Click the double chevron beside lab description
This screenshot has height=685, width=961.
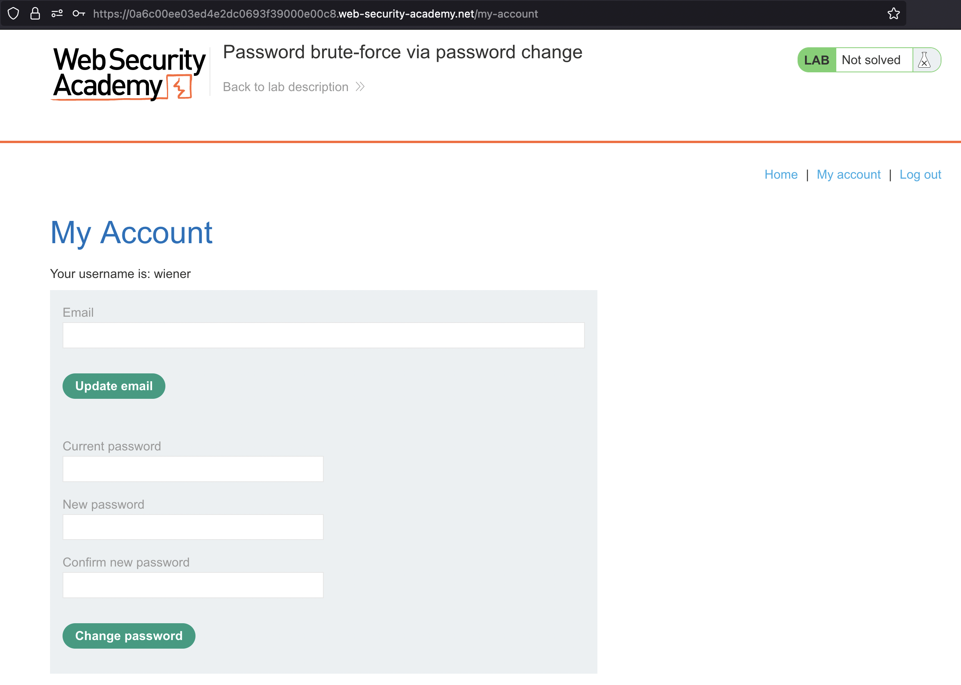point(360,87)
